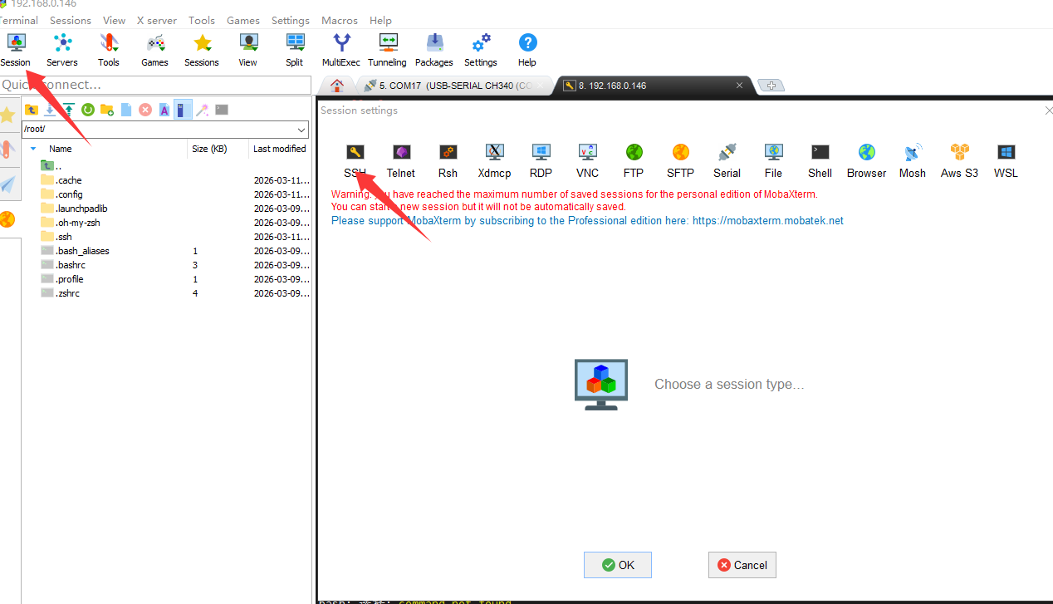Open the View menu
This screenshot has width=1053, height=604.
(x=115, y=20)
